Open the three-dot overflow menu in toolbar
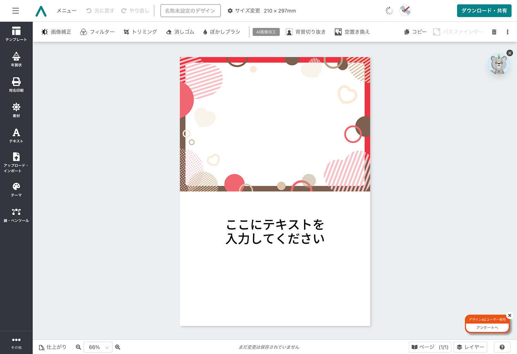 click(507, 32)
